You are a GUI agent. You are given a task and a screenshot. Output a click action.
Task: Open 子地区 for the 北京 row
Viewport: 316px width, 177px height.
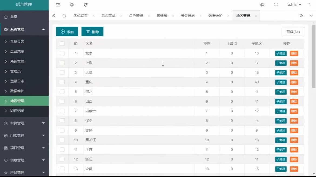coord(281,54)
